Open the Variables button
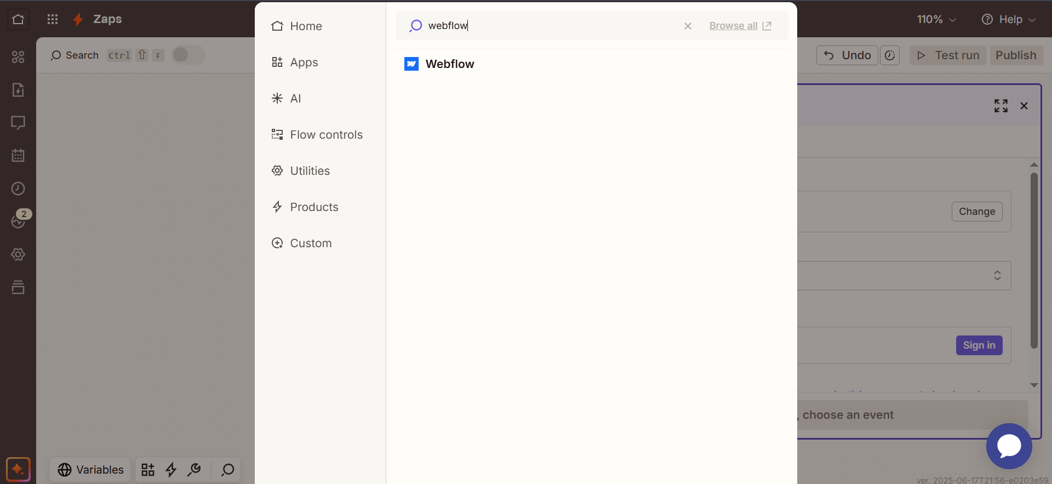The width and height of the screenshot is (1052, 484). pos(91,470)
